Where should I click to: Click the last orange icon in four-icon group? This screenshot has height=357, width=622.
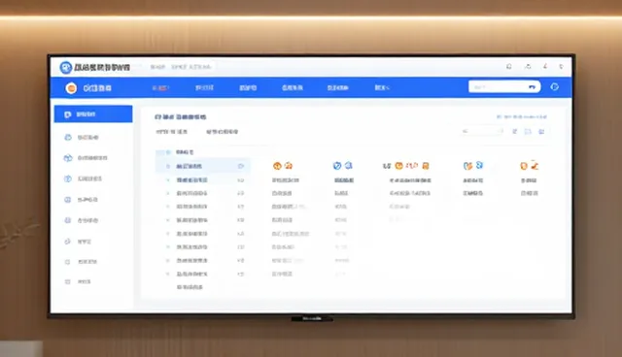pyautogui.click(x=426, y=166)
